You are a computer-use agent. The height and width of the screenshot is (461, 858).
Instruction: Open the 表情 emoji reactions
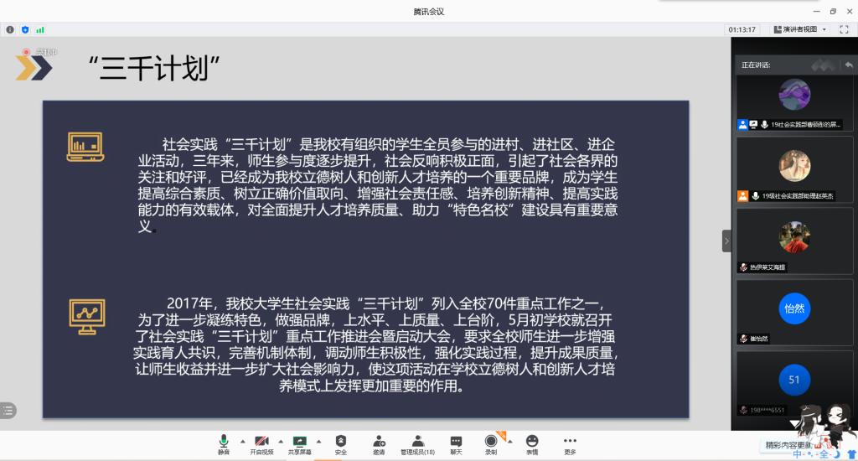coord(532,442)
